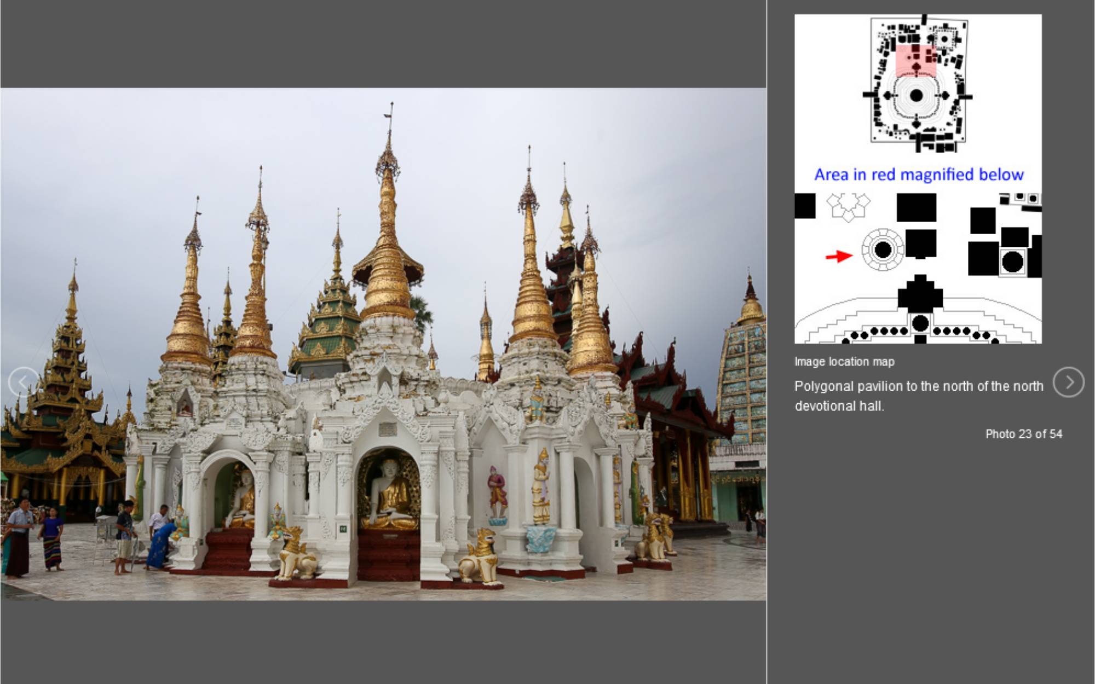Viewport: 1095px width, 684px height.
Task: Open the main pagoda pavilion photo
Action: [x=383, y=344]
